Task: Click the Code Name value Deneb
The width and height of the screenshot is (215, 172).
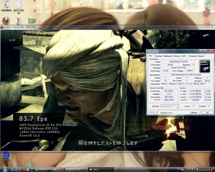Action: pos(170,65)
